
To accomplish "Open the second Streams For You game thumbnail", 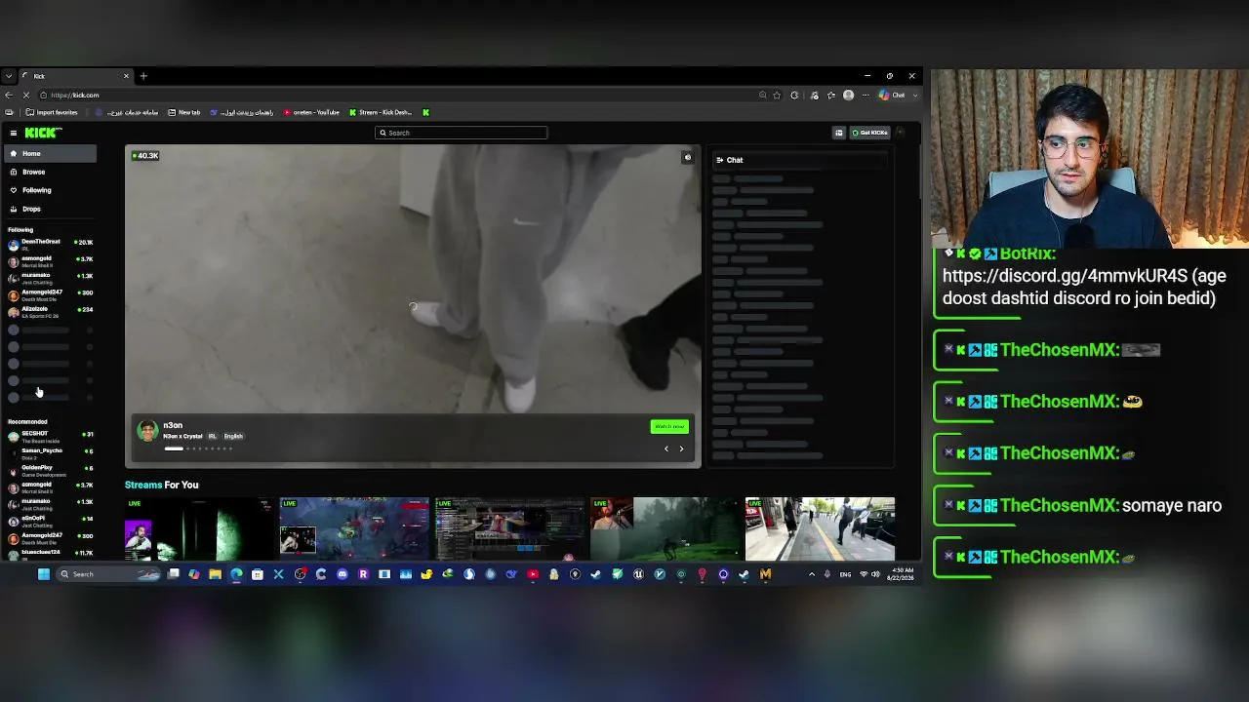I will (x=354, y=529).
